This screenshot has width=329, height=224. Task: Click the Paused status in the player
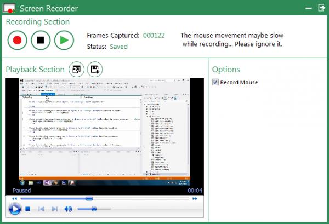(21, 191)
